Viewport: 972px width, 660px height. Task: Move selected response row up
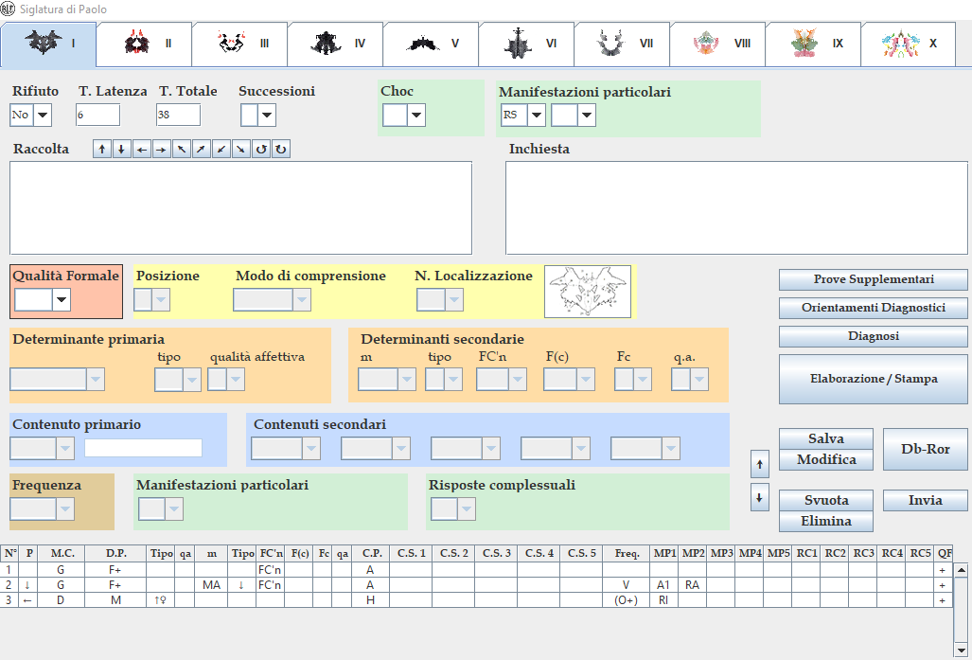point(760,464)
